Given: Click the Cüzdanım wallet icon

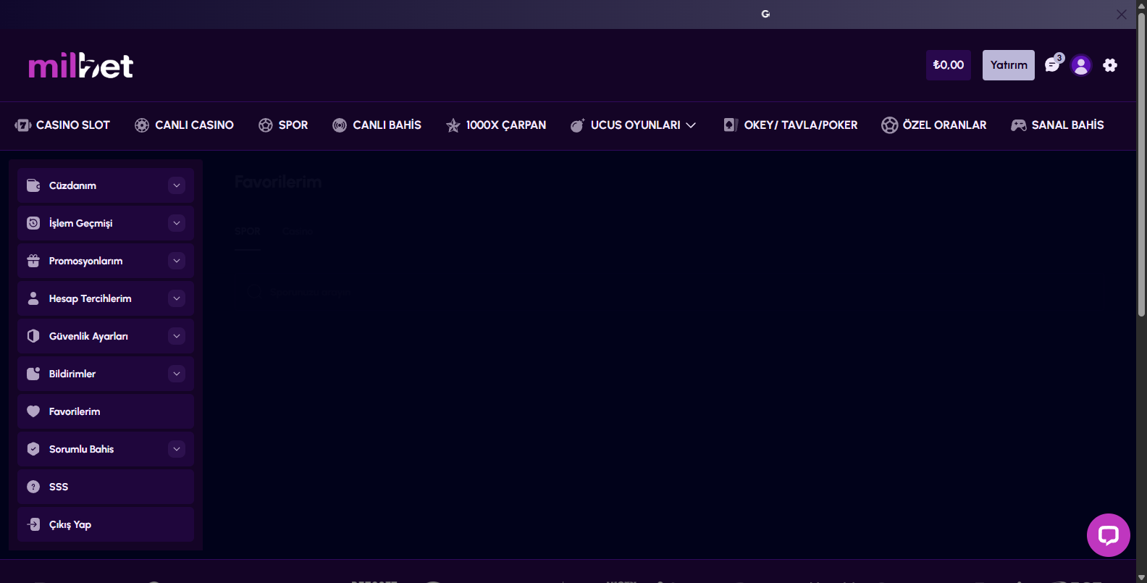Looking at the screenshot, I should [33, 185].
